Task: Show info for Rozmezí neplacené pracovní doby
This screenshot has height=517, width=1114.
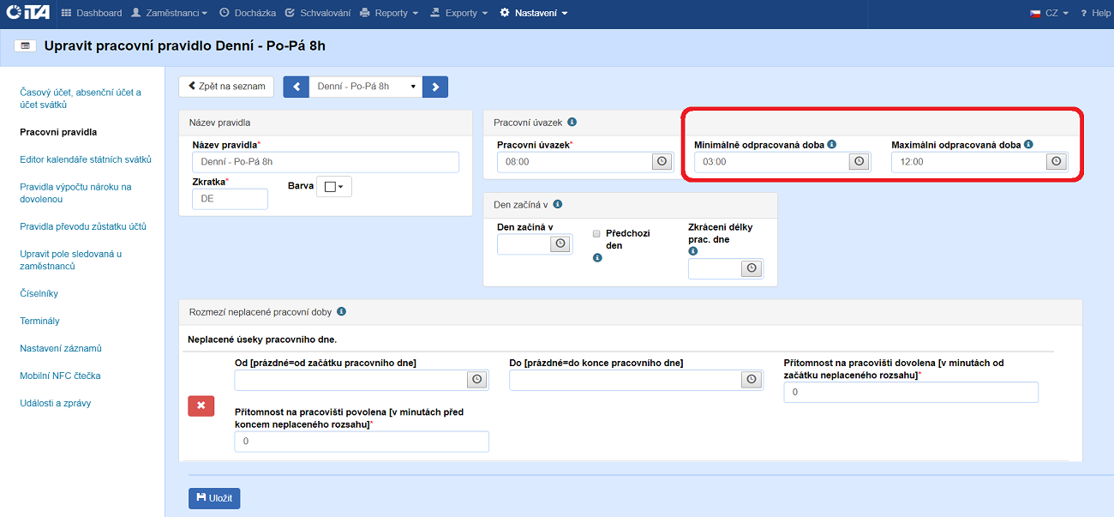Action: [341, 312]
